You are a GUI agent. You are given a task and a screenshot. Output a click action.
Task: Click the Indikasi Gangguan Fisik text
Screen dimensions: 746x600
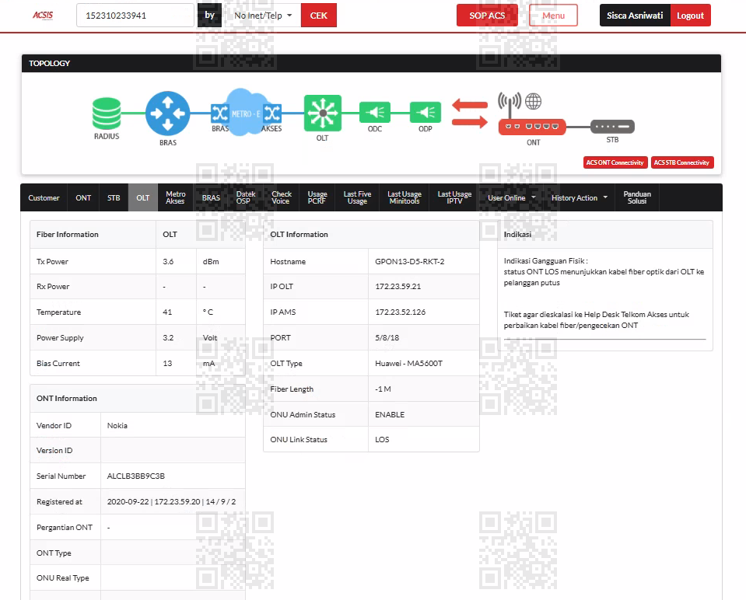tap(546, 260)
